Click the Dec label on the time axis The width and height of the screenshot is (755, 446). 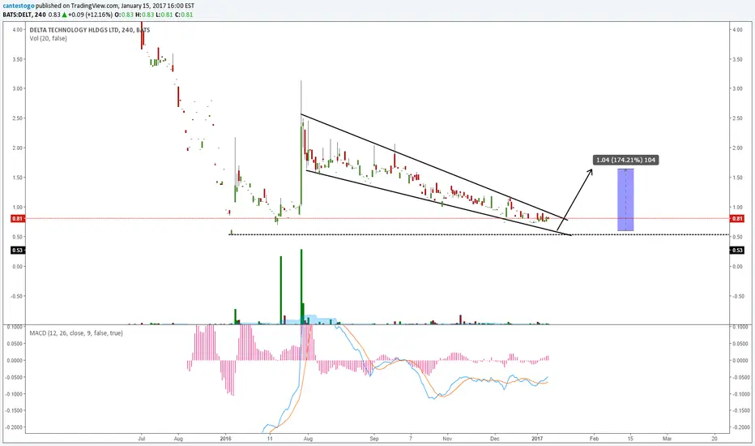(x=494, y=439)
